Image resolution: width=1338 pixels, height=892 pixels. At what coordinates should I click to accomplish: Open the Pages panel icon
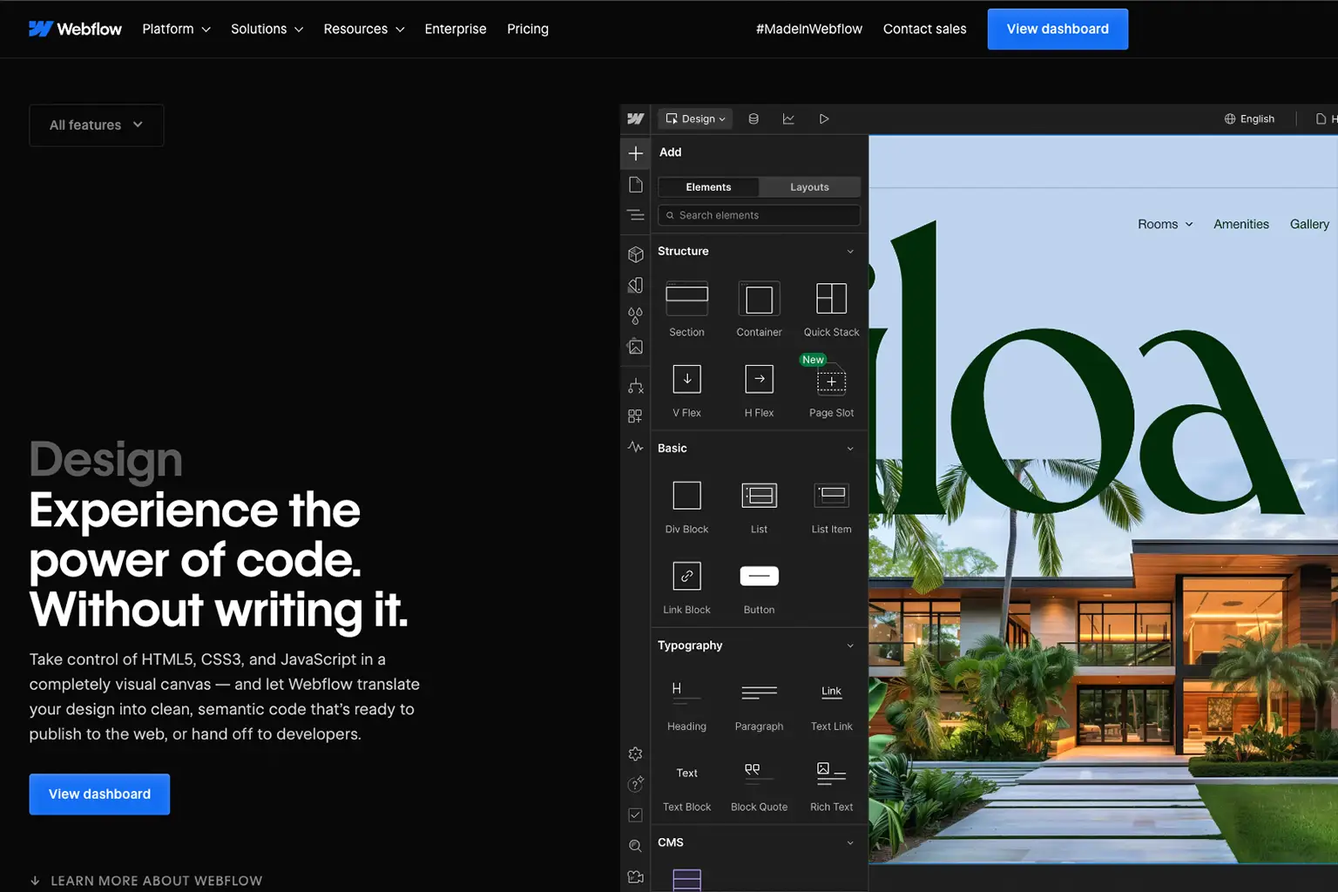tap(636, 185)
